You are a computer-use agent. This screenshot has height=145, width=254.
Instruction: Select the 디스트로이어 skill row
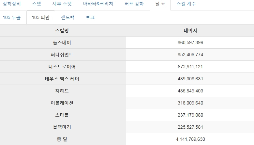127,67
